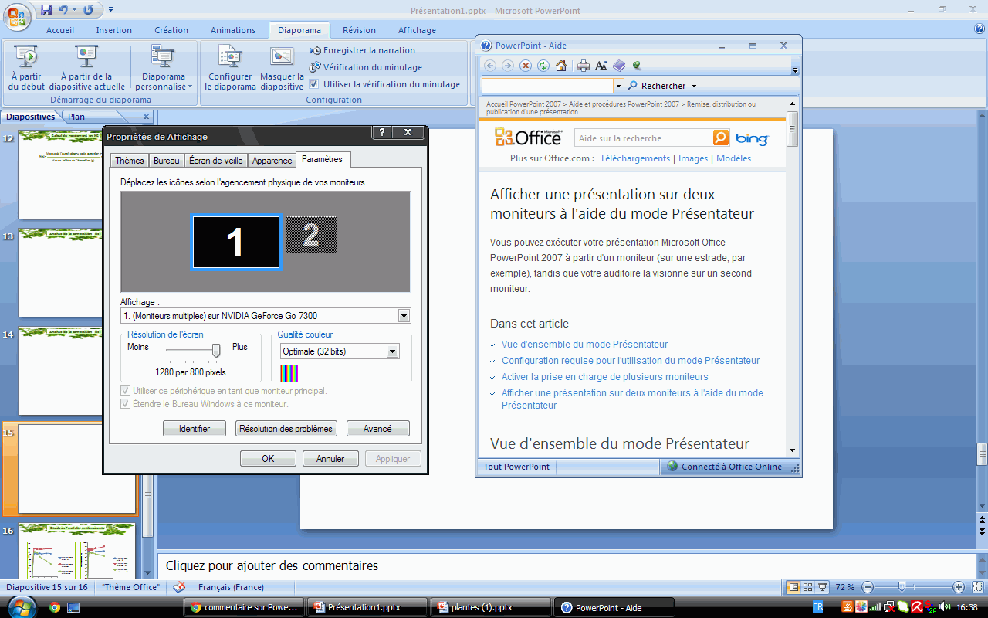
Task: Switch to the Révision ribbon tab
Action: (x=360, y=30)
